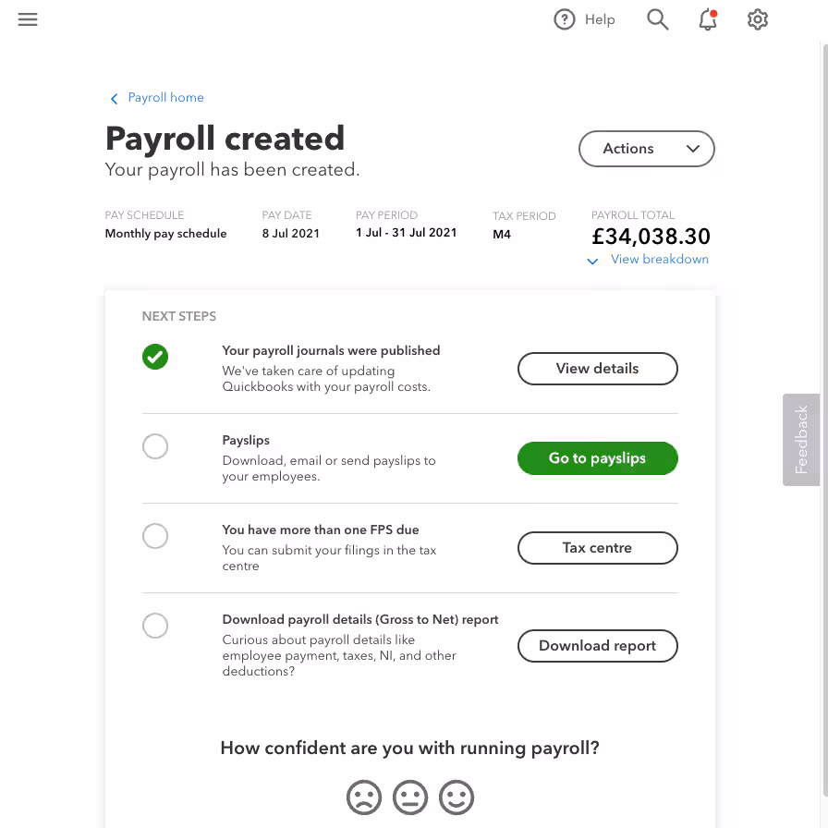The height and width of the screenshot is (828, 828).
Task: Toggle the green journals published checkmark
Action: coord(155,357)
